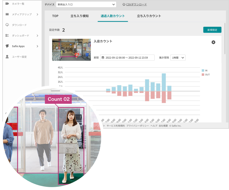Click the ダッシュボード icon

pyautogui.click(x=7, y=36)
